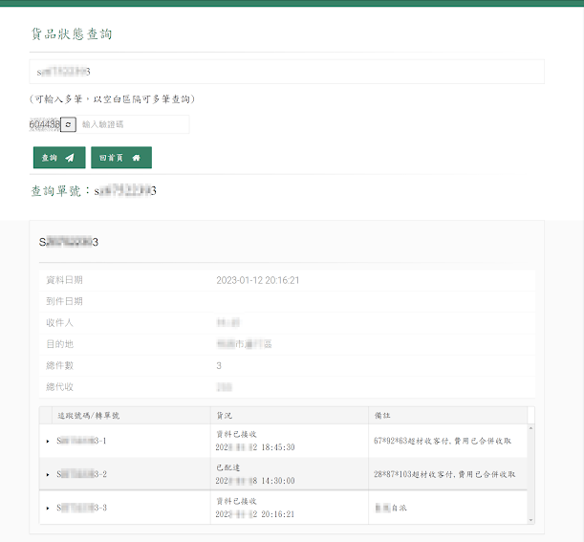Click the remark starting with 28*87*103
The width and height of the screenshot is (584, 542).
(444, 474)
